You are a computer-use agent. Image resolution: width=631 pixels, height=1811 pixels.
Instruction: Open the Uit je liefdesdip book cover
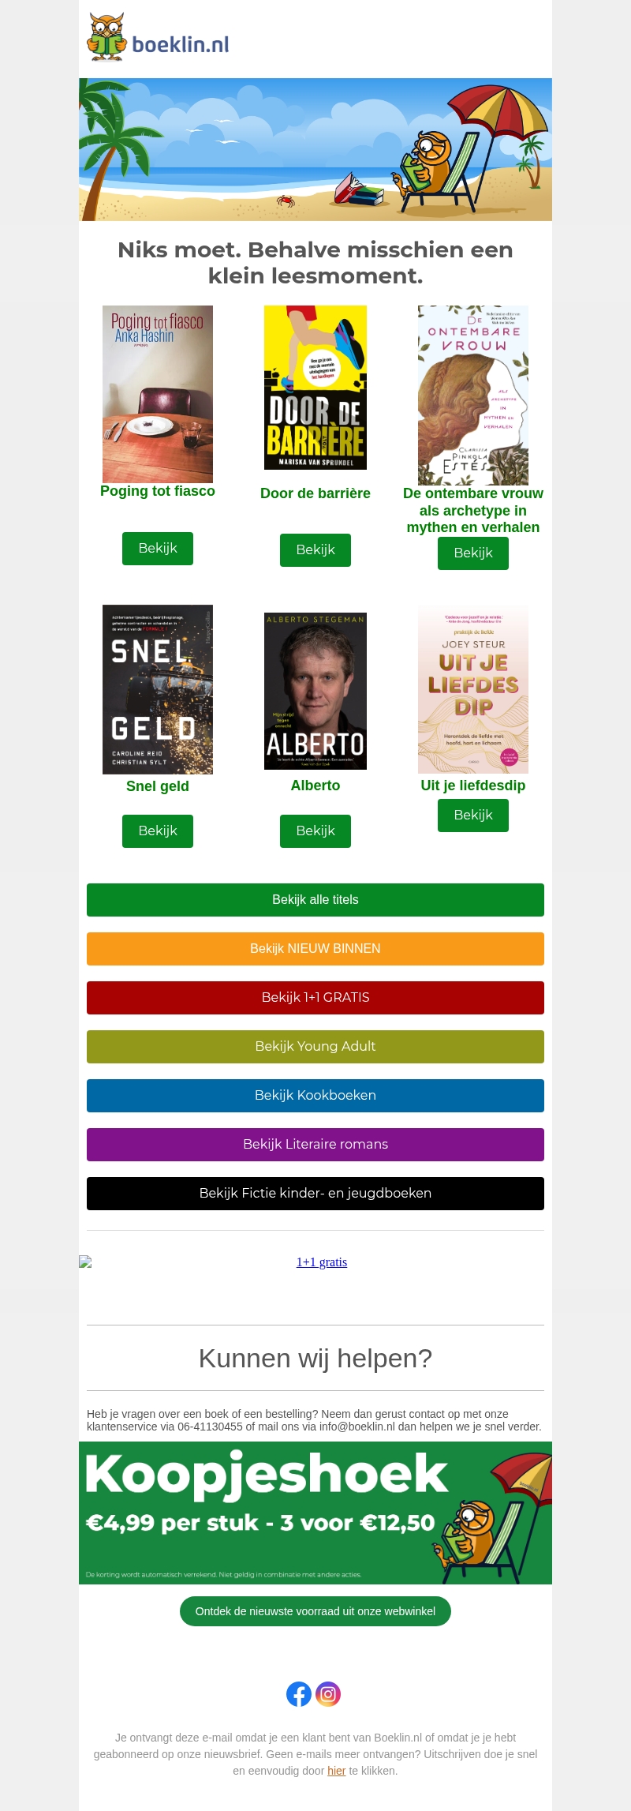473,689
